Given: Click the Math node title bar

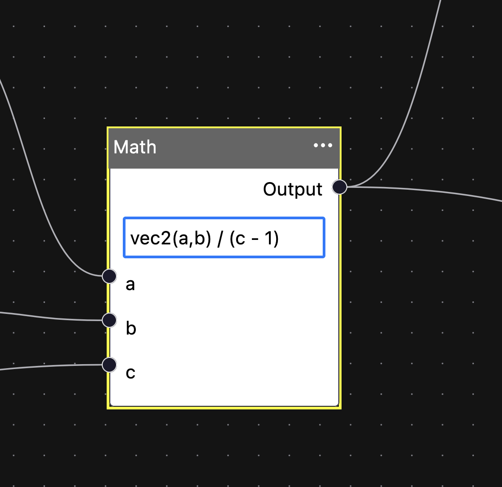Looking at the screenshot, I should (224, 148).
